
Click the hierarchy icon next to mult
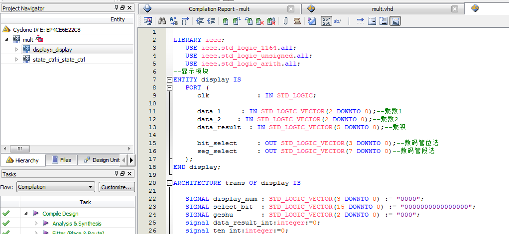tap(39, 39)
